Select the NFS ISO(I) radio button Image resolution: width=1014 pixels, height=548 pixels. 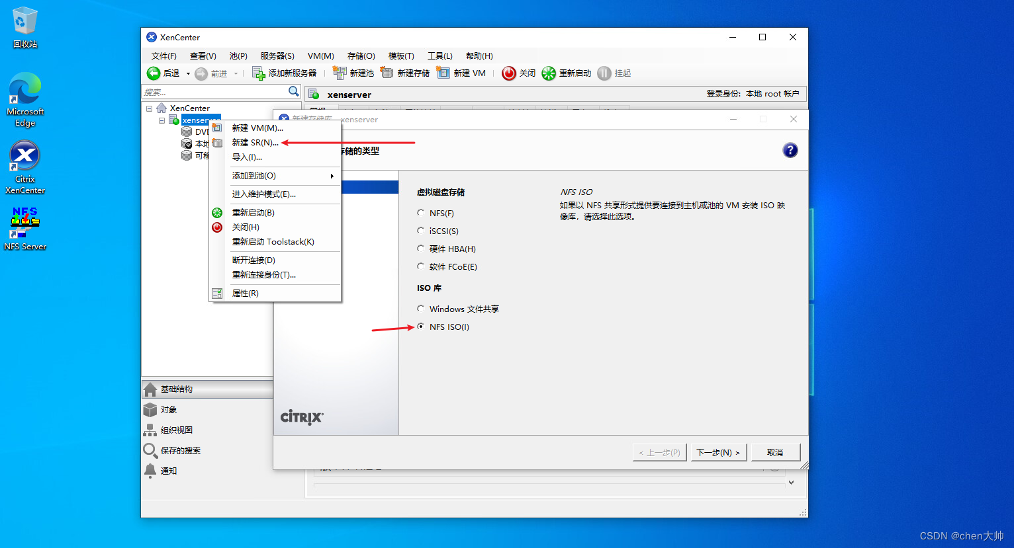pyautogui.click(x=420, y=327)
